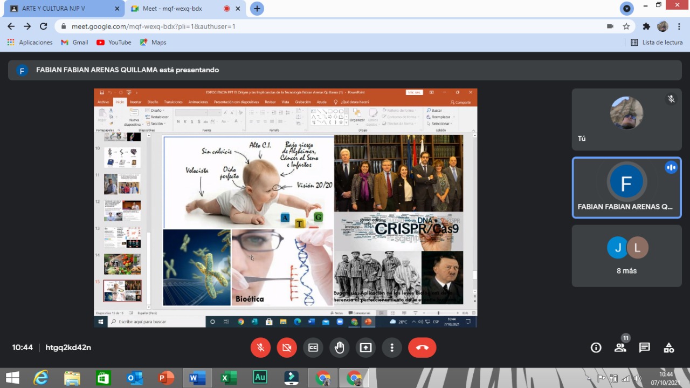Raise hand in the meeting
The height and width of the screenshot is (388, 690).
tap(339, 348)
